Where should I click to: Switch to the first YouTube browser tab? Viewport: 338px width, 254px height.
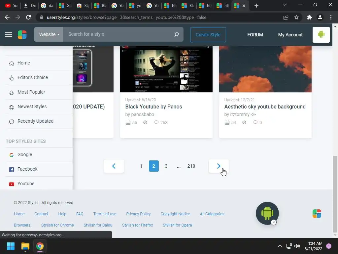click(11, 6)
